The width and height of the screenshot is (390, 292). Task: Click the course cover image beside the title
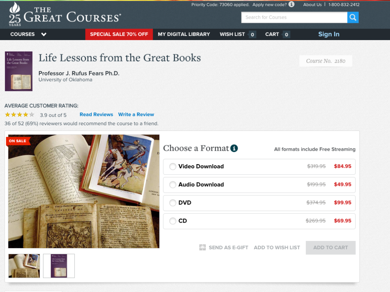point(19,71)
